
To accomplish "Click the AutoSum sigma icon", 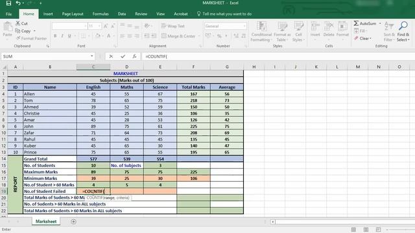I will coord(356,23).
